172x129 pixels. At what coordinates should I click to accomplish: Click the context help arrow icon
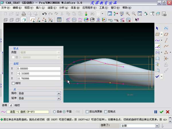(x=137, y=20)
